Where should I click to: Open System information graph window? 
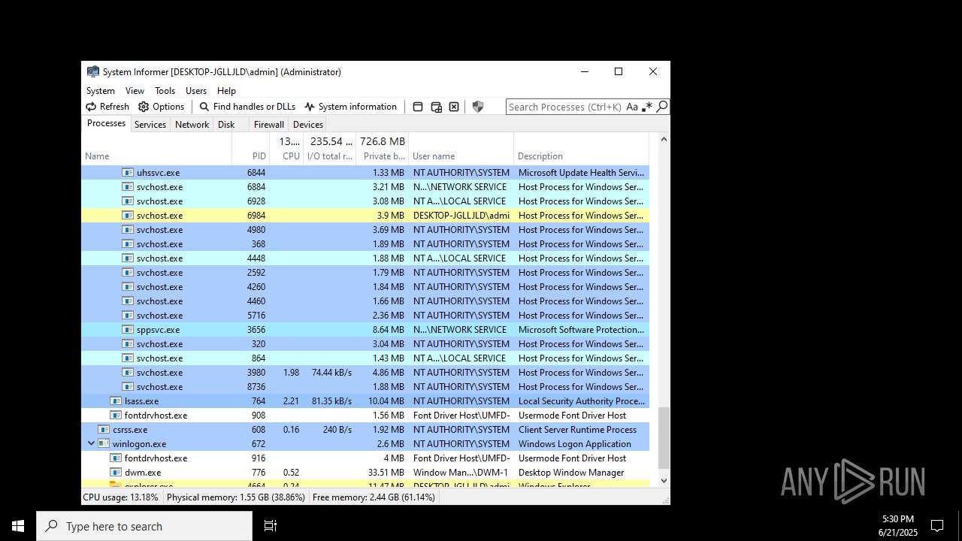(350, 107)
